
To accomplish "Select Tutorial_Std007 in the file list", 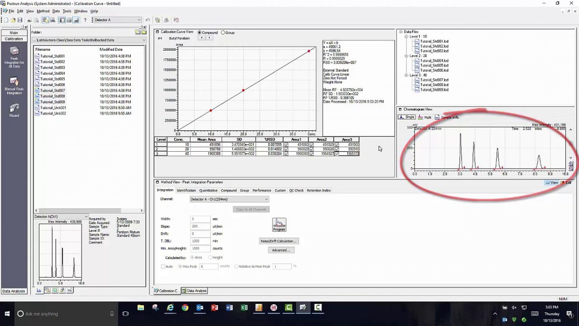I will (53, 90).
